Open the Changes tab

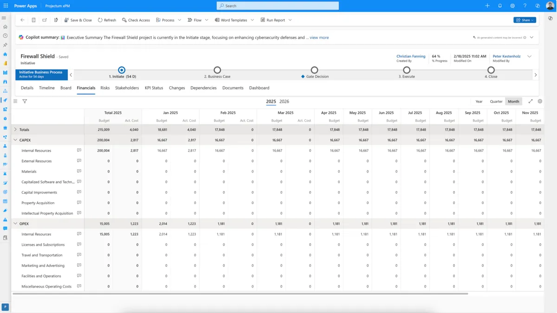pyautogui.click(x=177, y=88)
